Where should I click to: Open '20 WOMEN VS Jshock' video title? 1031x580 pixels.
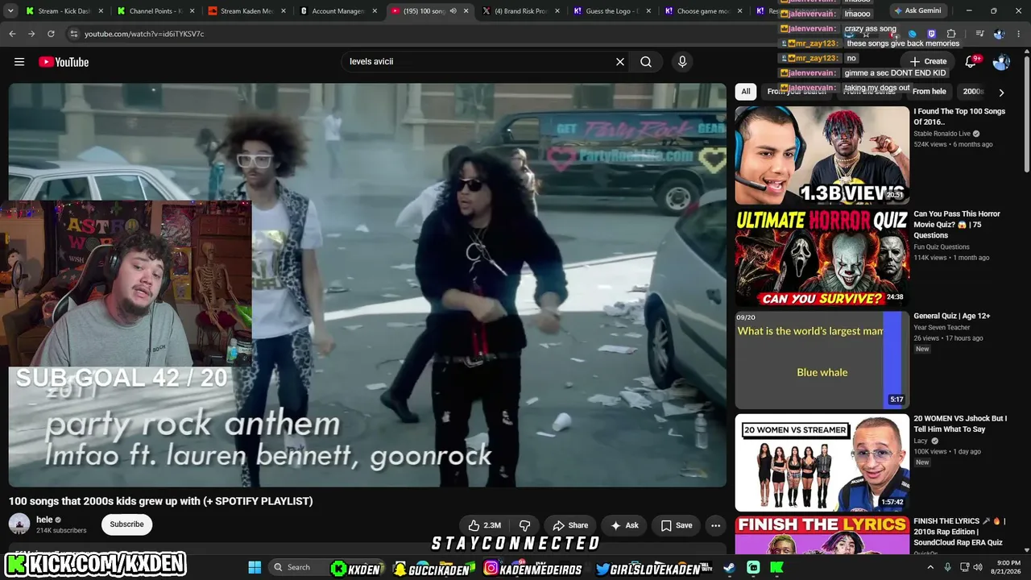coord(960,424)
